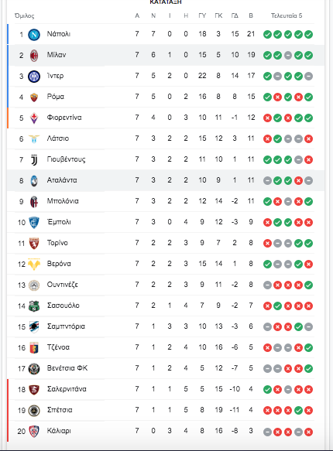Click the Αταλάντα team name

[62, 180]
